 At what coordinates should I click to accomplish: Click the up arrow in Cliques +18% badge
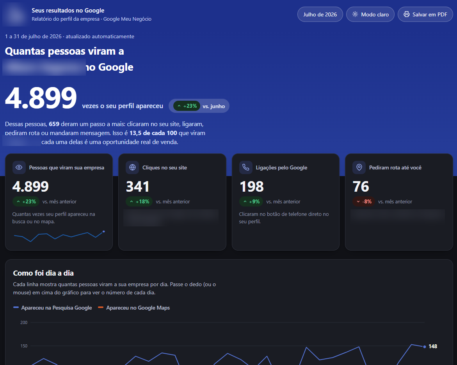pyautogui.click(x=132, y=201)
